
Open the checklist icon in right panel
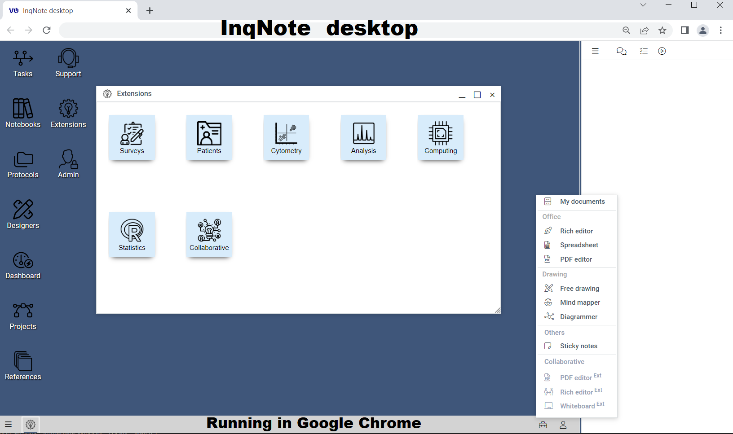click(x=644, y=51)
